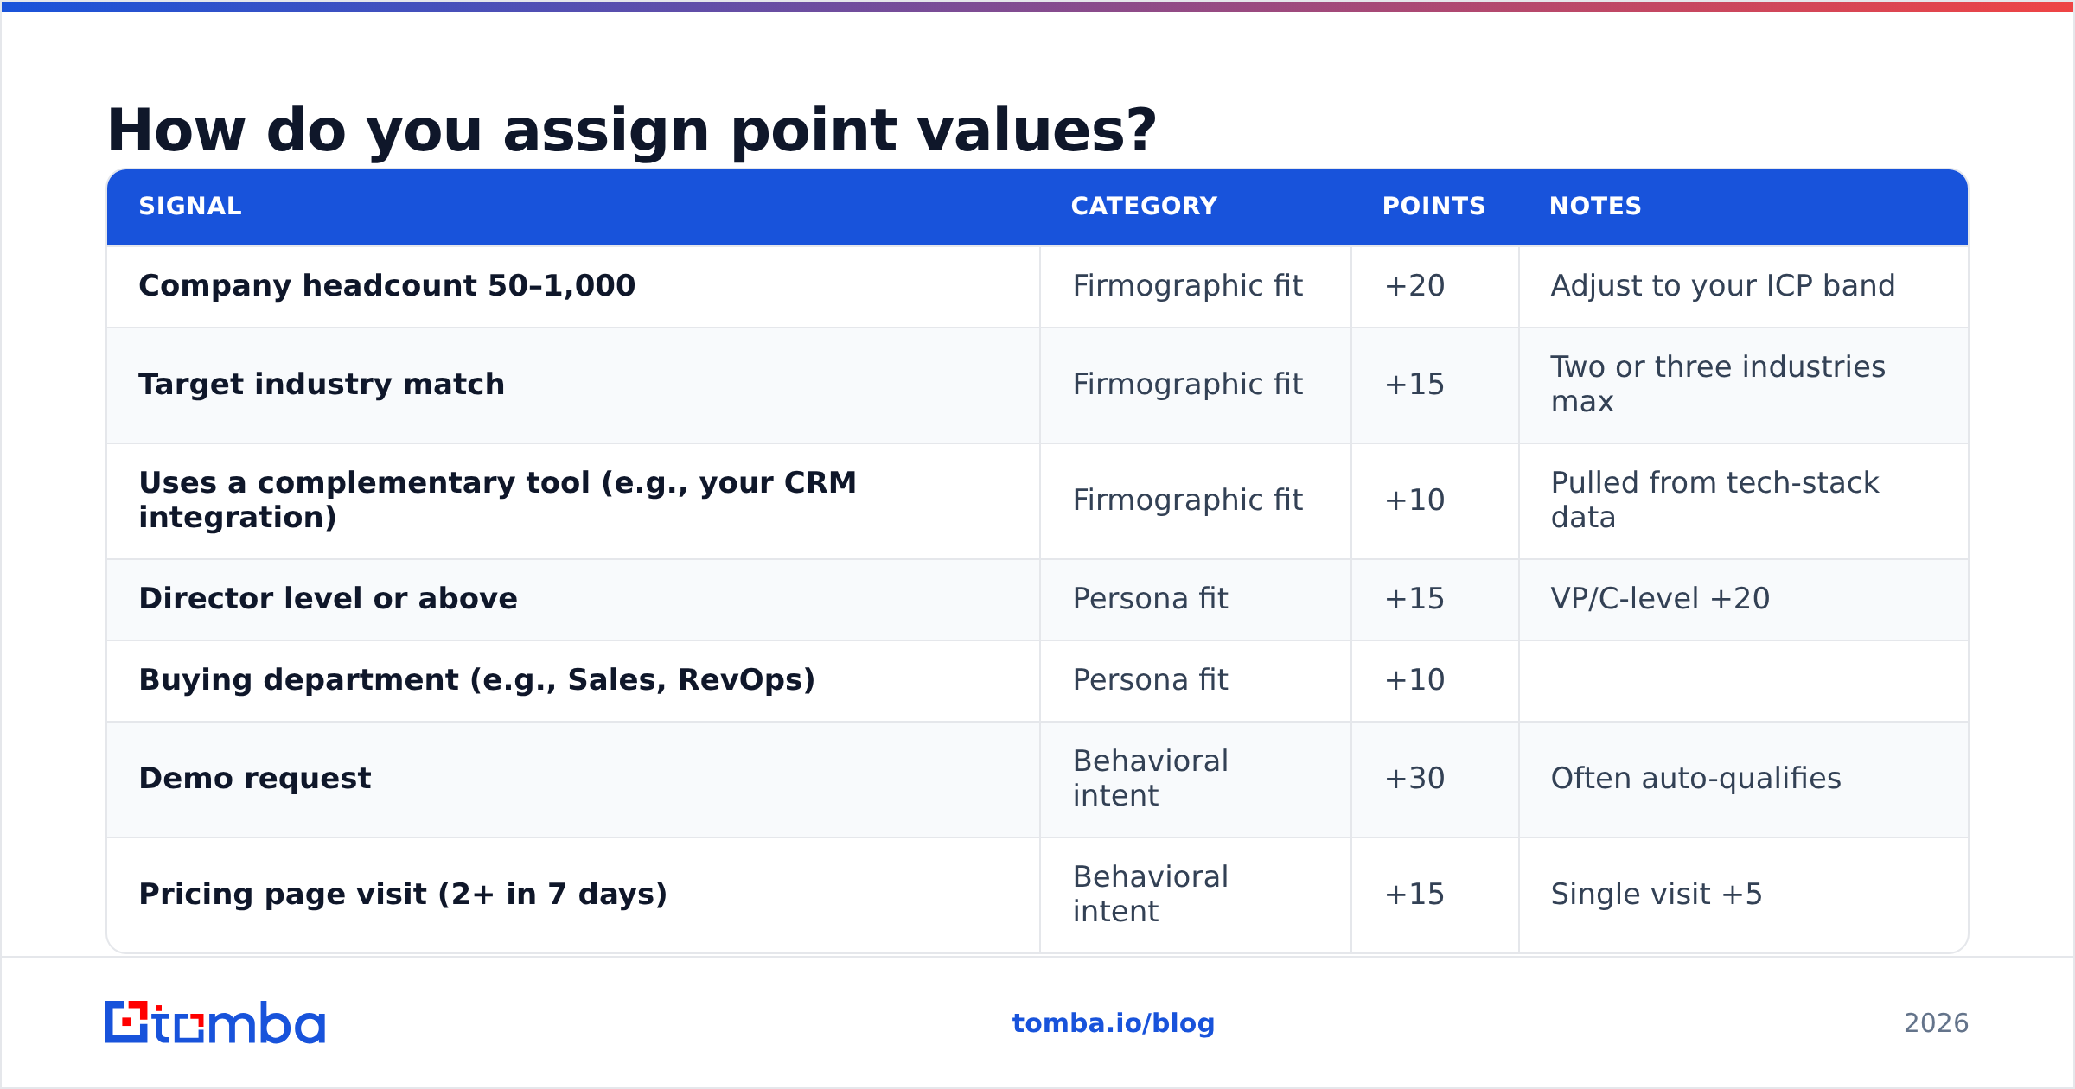Click the POINTS column header
This screenshot has height=1089, width=2075.
coord(1433,206)
